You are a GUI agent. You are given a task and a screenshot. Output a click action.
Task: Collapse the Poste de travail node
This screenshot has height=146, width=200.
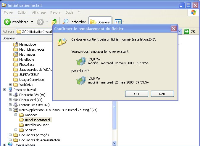tap(5, 90)
